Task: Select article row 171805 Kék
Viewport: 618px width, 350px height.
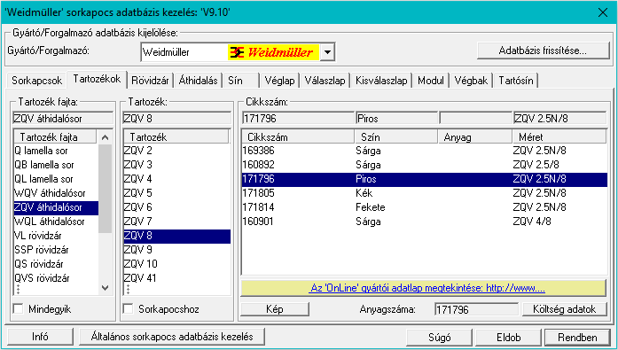Action: pyautogui.click(x=424, y=193)
